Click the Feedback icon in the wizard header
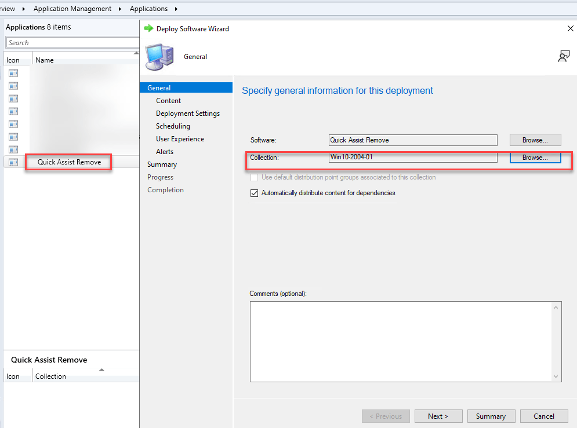Image resolution: width=577 pixels, height=428 pixels. (x=563, y=56)
